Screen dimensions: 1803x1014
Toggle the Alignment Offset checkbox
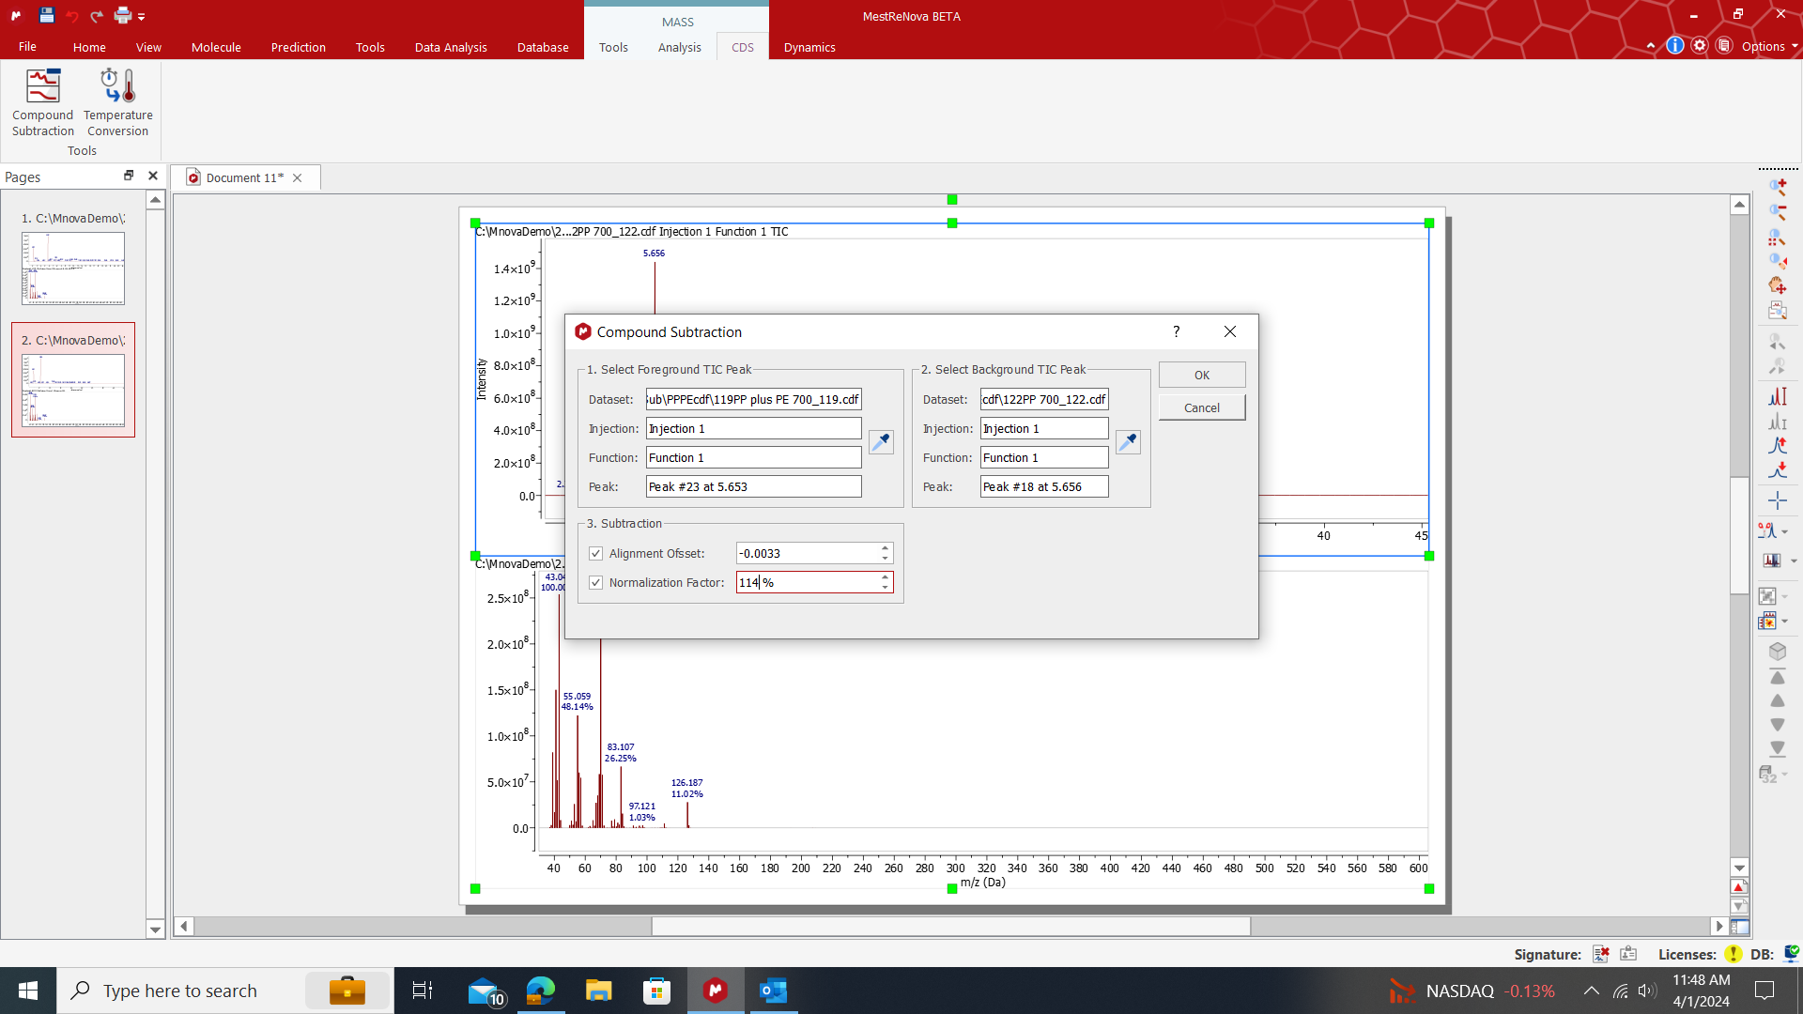pyautogui.click(x=595, y=554)
